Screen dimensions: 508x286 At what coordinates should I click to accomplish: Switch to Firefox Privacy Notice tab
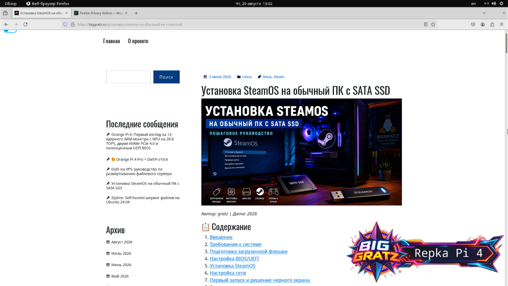101,13
